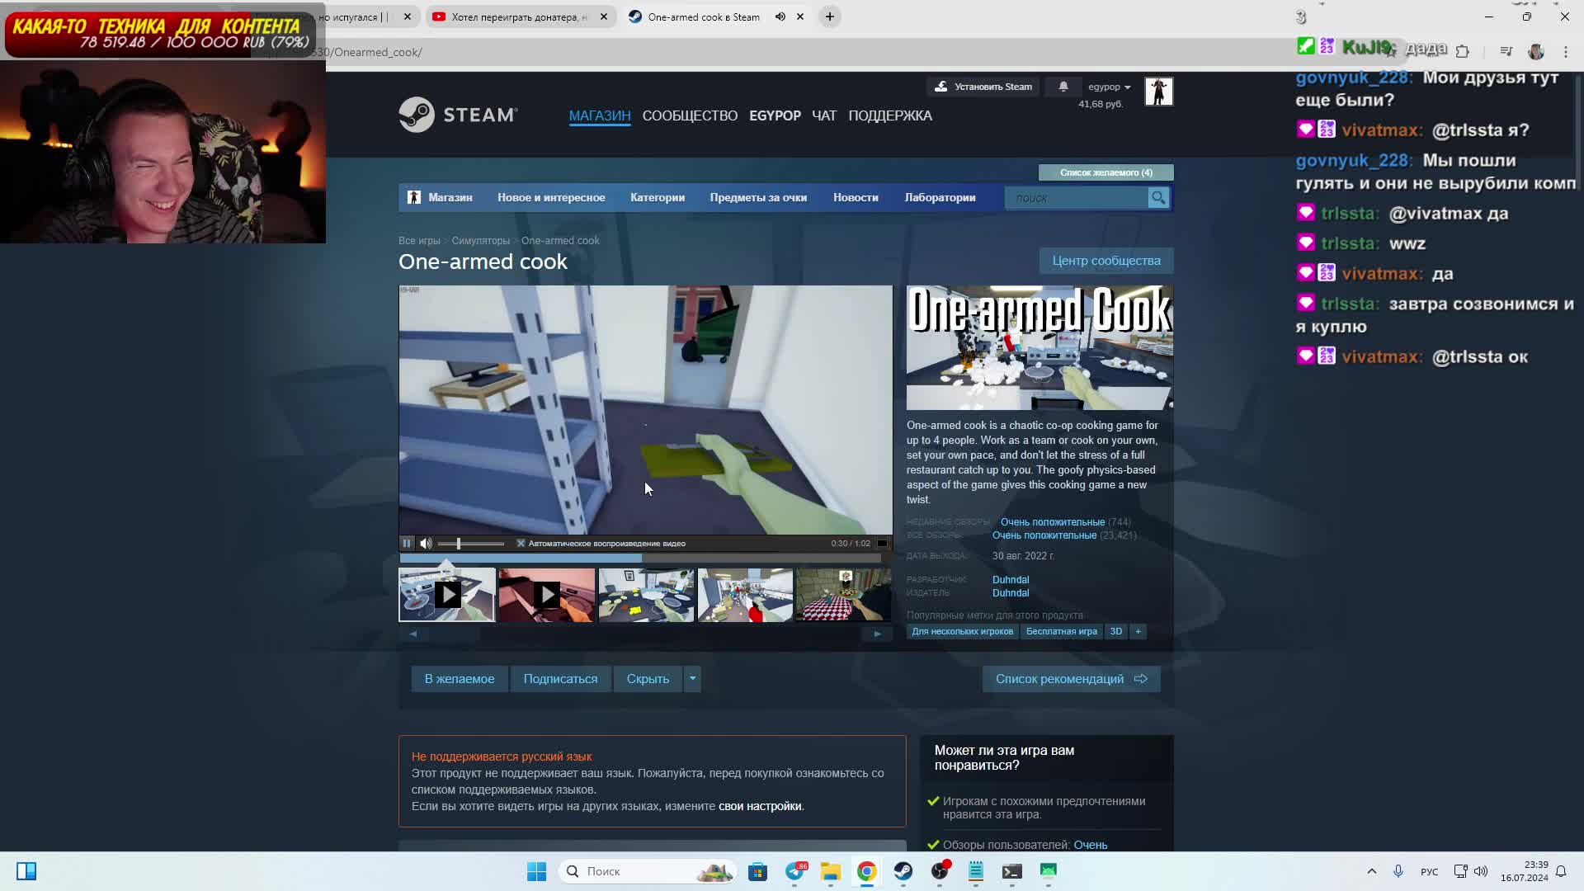1584x891 pixels.
Task: Click Симуляторы breadcrumb link
Action: tap(480, 241)
